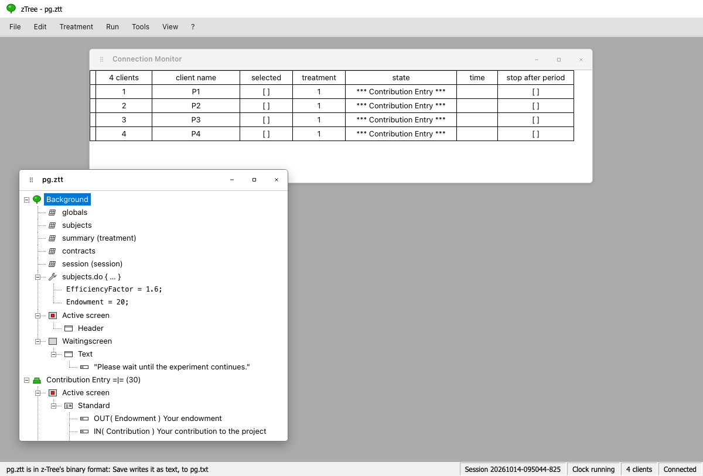The width and height of the screenshot is (703, 476).
Task: Click the Connected status entry
Action: click(680, 470)
